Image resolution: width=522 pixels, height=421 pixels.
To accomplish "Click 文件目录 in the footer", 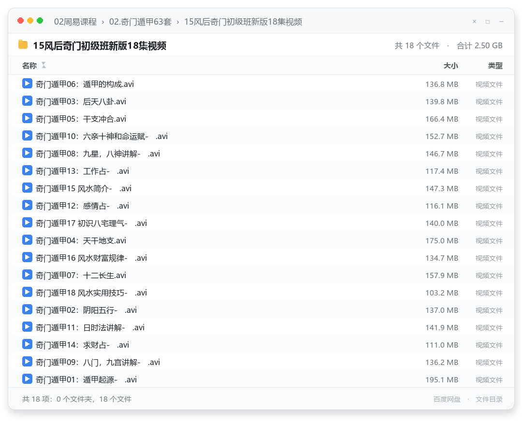I will 489,399.
